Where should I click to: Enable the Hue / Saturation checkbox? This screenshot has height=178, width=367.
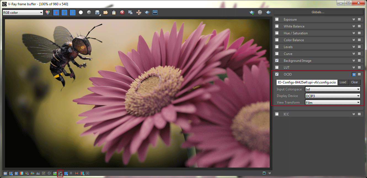277,33
